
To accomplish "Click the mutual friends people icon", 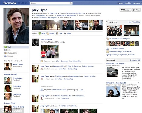I will 107,48.
